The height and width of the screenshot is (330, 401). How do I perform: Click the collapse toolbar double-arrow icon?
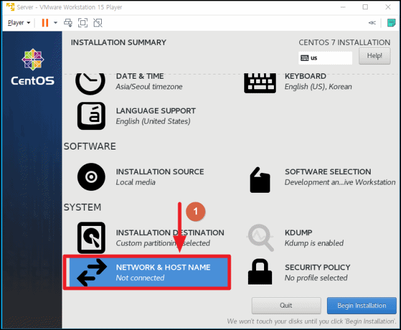click(x=372, y=23)
